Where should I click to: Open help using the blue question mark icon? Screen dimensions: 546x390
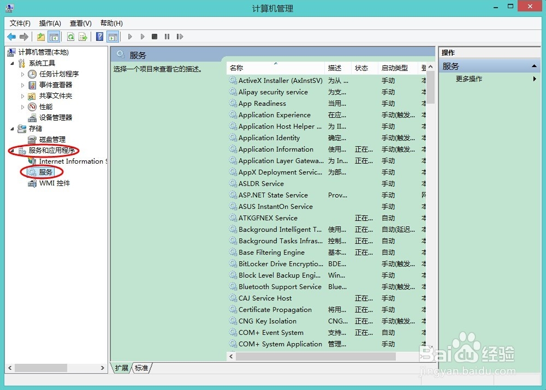point(100,37)
